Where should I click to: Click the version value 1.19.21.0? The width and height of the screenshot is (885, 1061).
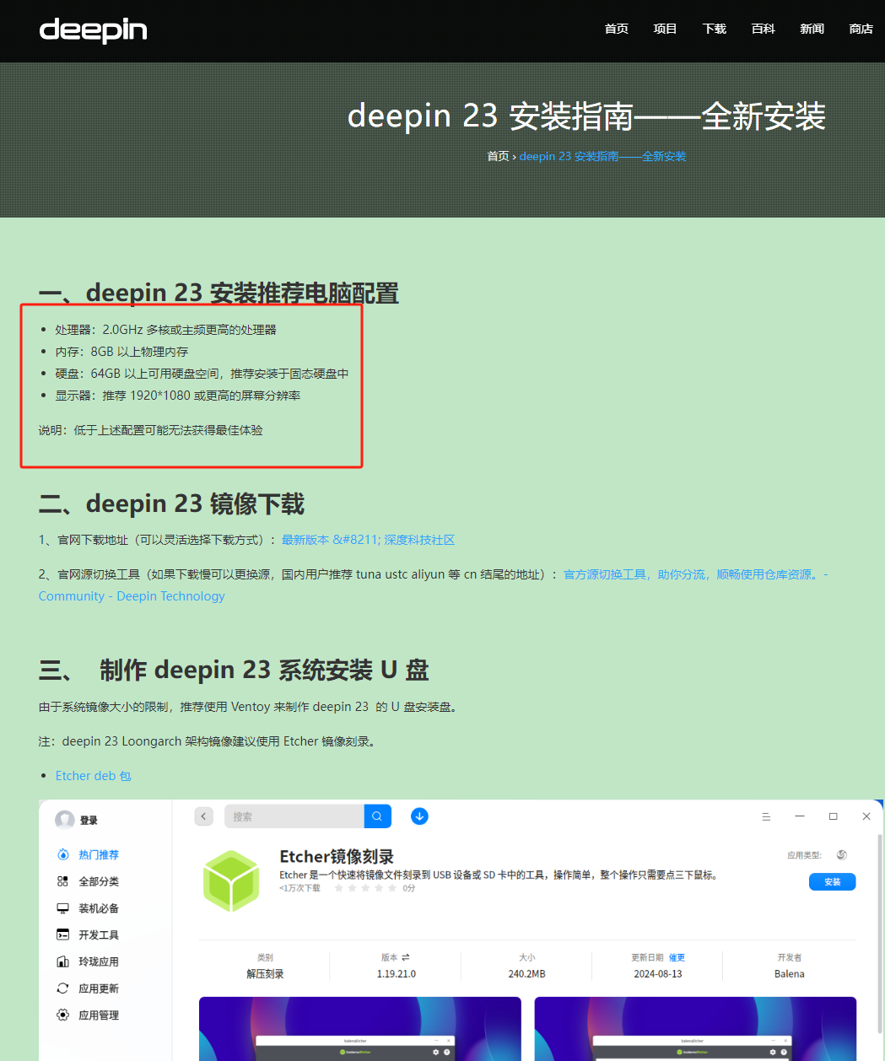click(397, 974)
